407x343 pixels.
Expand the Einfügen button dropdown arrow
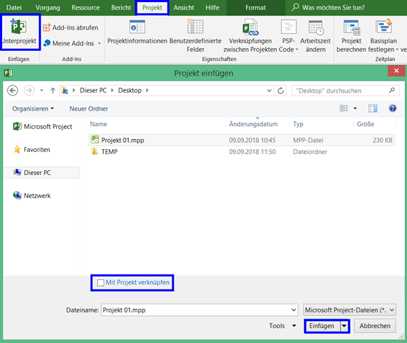point(344,326)
